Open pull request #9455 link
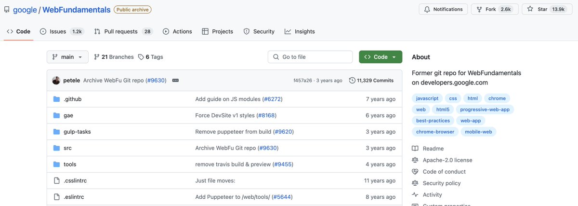 pos(283,165)
